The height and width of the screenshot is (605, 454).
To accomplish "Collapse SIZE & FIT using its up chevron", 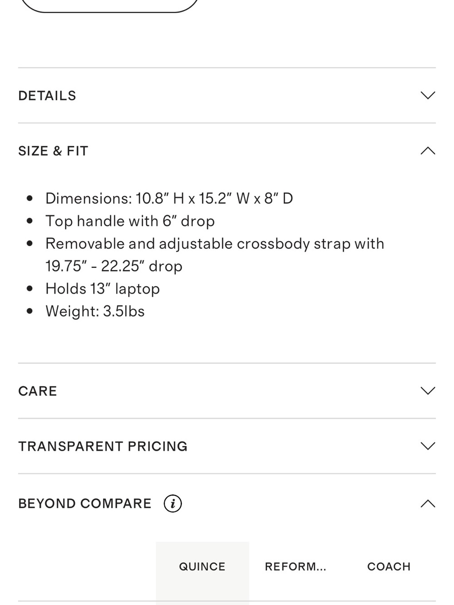I will point(428,151).
